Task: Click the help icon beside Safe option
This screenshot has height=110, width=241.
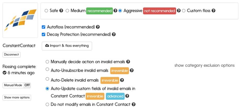Action: coord(61,11)
